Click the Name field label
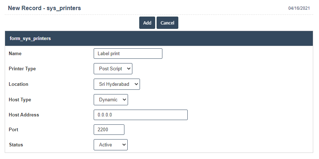Viewport: 319px width, 159px height. pos(15,54)
